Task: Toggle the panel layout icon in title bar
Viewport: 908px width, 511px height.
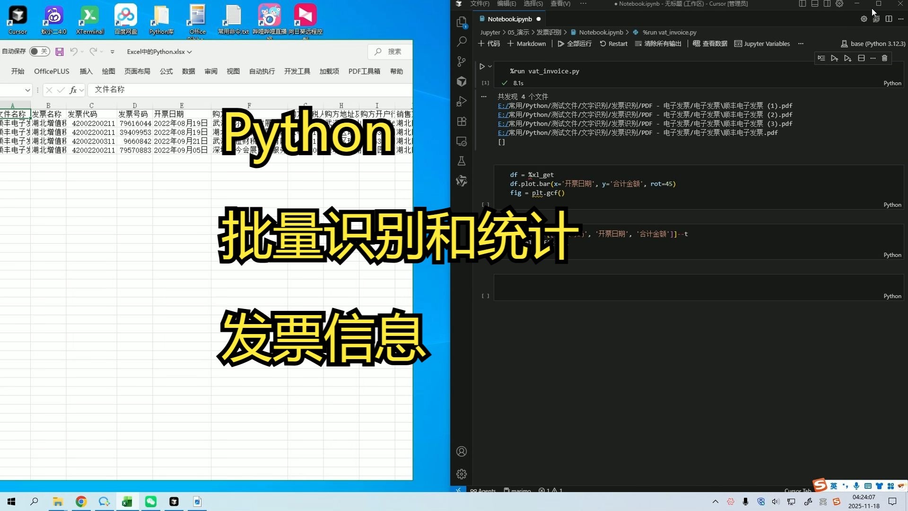Action: pyautogui.click(x=815, y=4)
